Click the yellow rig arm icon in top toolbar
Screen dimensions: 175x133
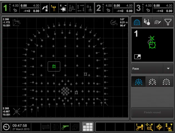54,8
